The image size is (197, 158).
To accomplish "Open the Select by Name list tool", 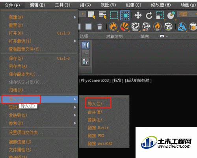I will tap(103, 15).
